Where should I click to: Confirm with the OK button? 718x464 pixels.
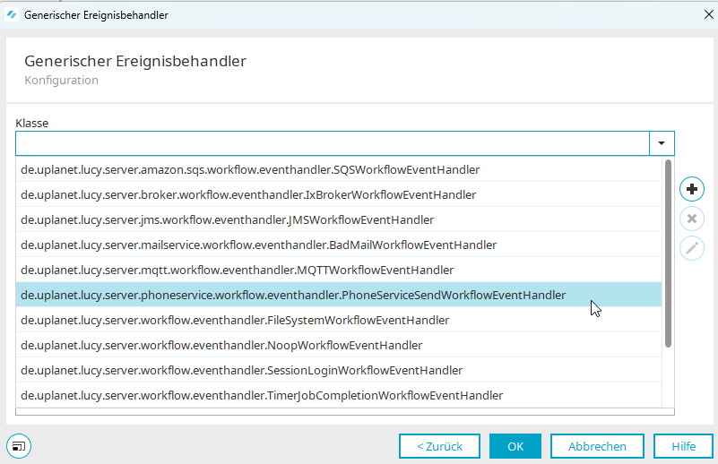click(x=515, y=446)
